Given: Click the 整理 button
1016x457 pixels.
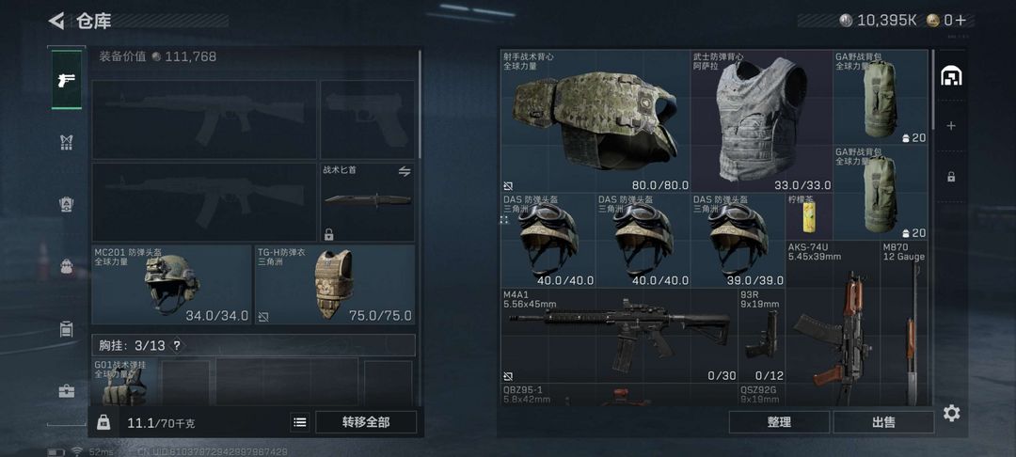Looking at the screenshot, I should pos(779,422).
